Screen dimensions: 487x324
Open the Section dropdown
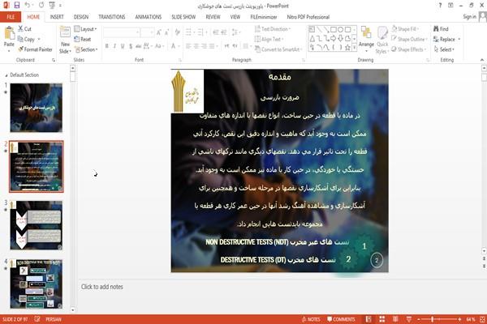(x=86, y=49)
